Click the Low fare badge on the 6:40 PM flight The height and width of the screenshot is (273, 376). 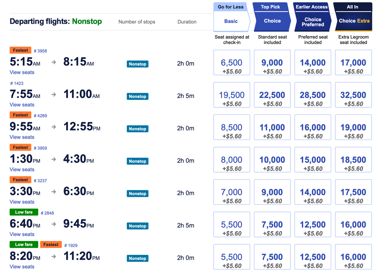tap(23, 212)
